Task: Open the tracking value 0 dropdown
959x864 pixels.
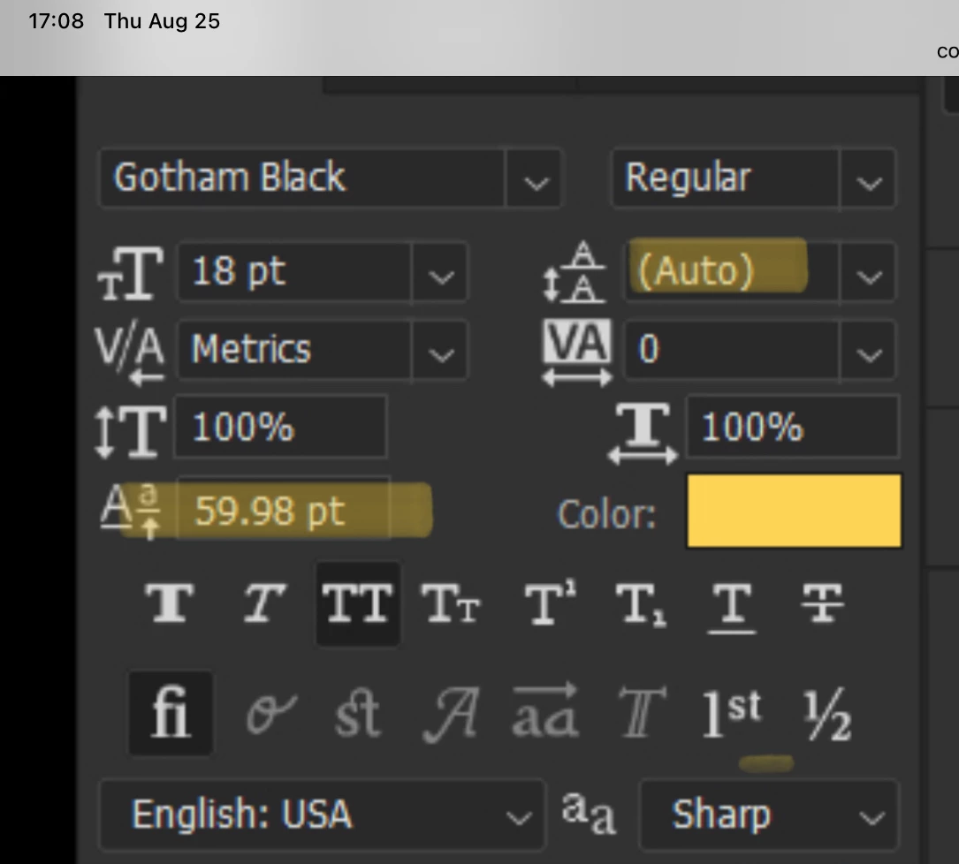Action: 868,351
